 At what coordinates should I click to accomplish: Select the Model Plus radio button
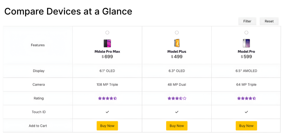[x=177, y=33]
